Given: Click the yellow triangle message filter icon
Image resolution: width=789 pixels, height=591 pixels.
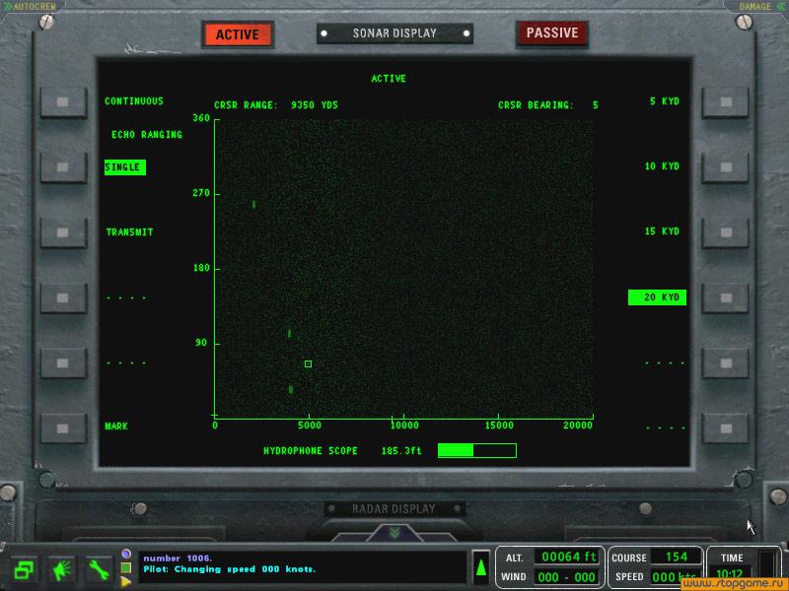Looking at the screenshot, I should (x=126, y=581).
